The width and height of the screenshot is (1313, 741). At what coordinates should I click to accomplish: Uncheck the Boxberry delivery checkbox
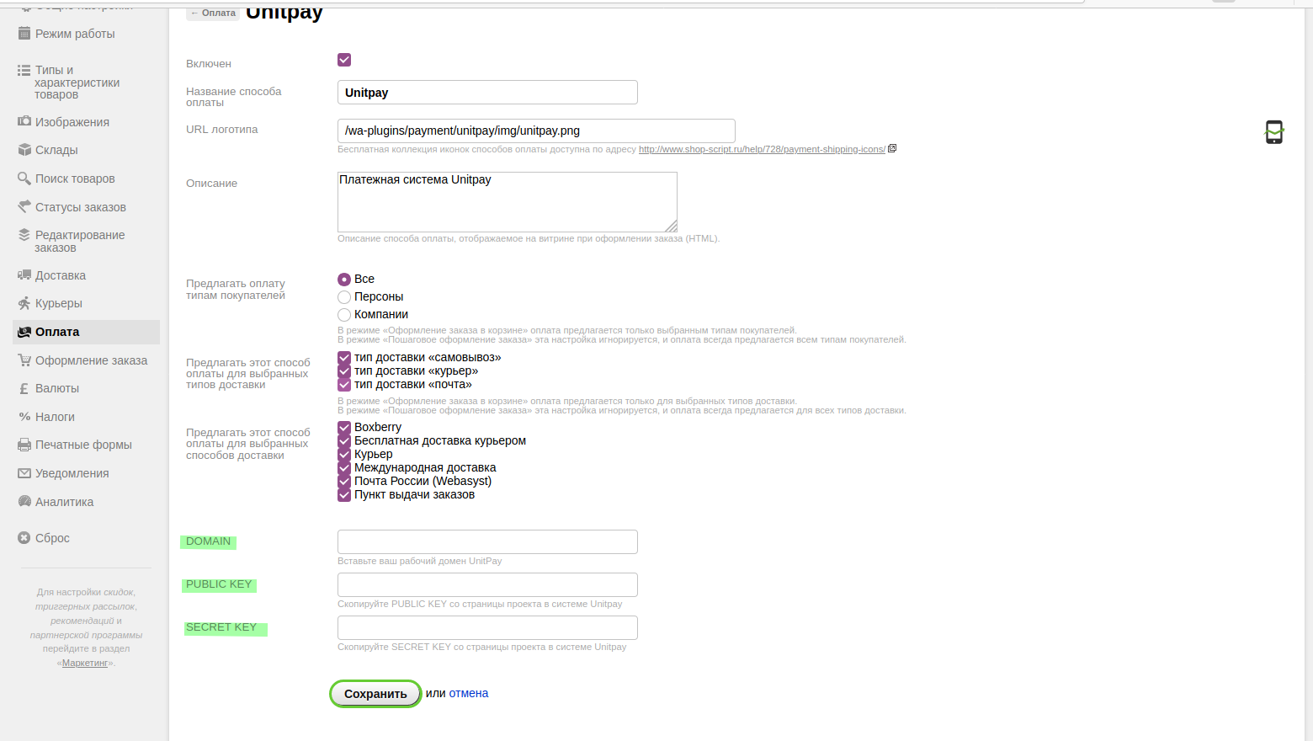[344, 428]
